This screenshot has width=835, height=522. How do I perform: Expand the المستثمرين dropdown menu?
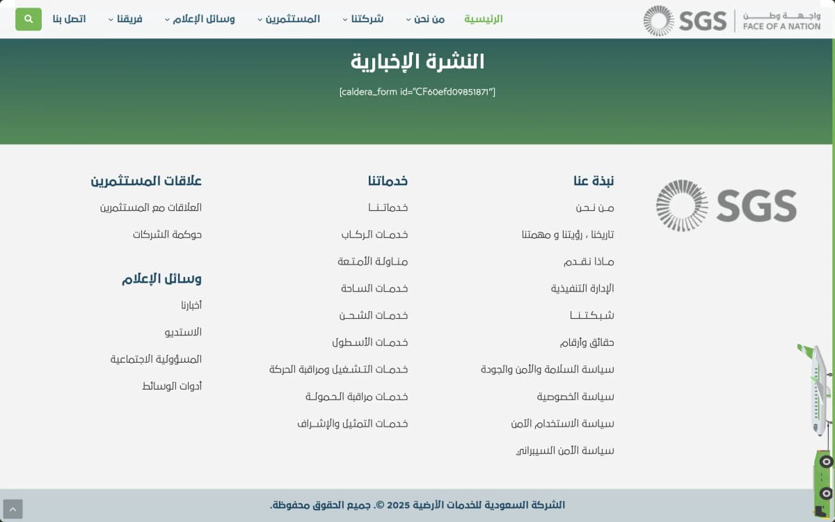[288, 19]
